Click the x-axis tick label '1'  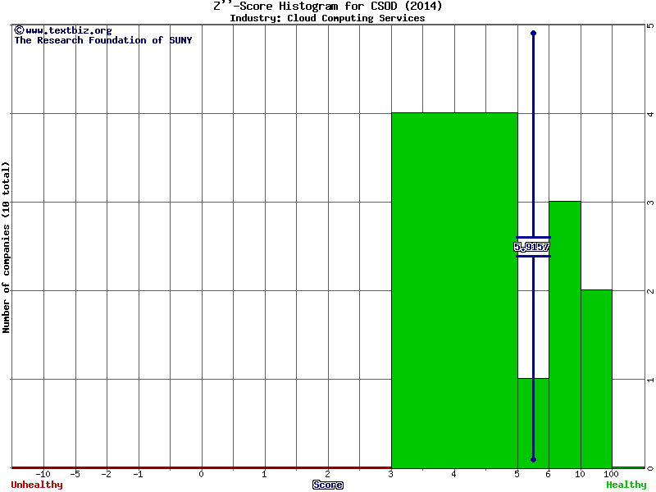coord(264,474)
